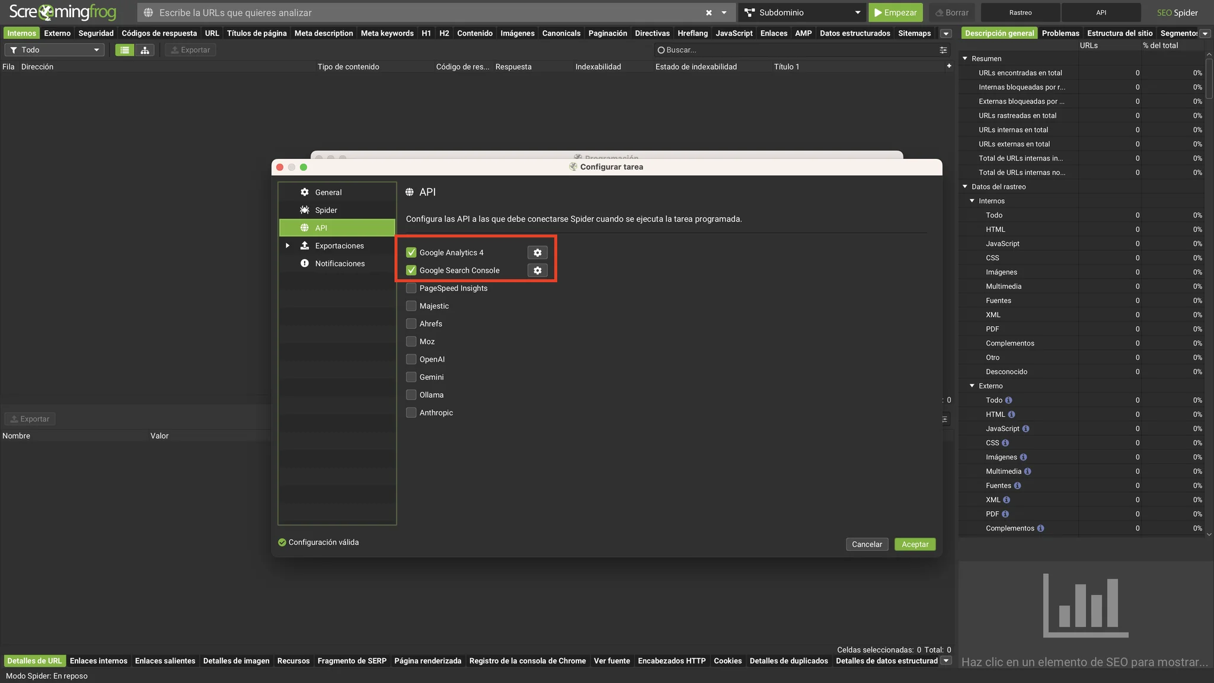
Task: Switch to Problemas tab in right panel
Action: (x=1060, y=33)
